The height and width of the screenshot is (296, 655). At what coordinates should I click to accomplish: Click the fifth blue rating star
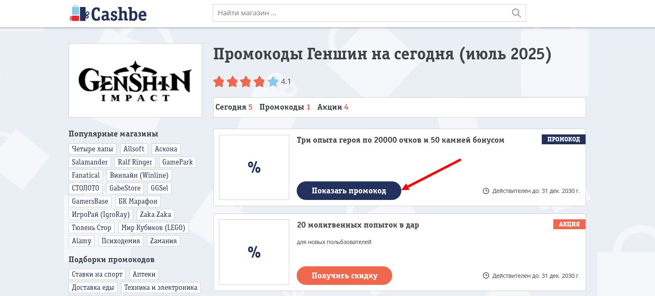[273, 82]
